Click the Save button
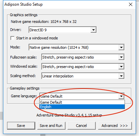Image resolution: width=139 pixels, height=136 pixels. [21, 126]
